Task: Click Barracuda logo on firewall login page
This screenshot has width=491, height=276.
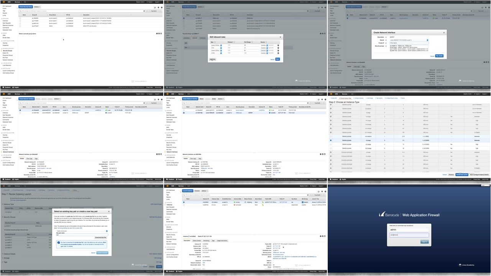Action: pyautogui.click(x=389, y=215)
